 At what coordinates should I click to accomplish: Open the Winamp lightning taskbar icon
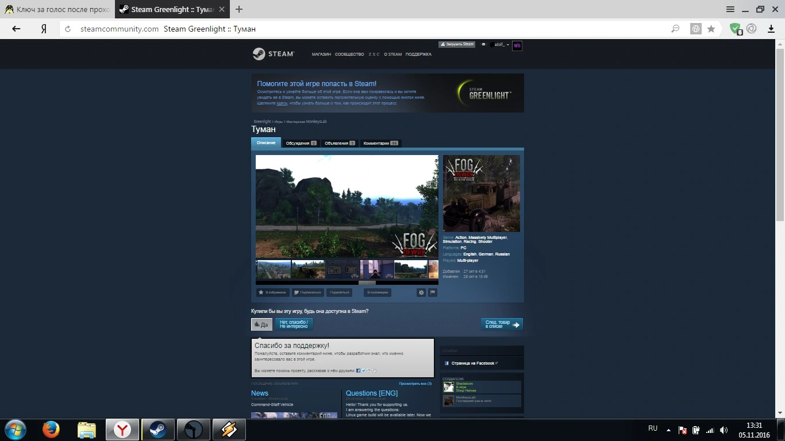[229, 430]
